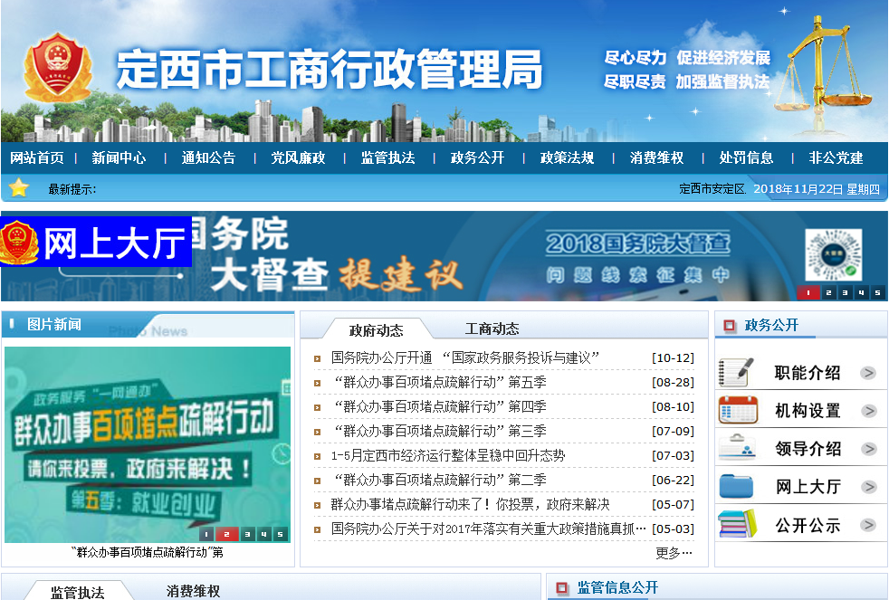Click the yellow star icon near 最新提示
Image resolution: width=889 pixels, height=600 pixels.
point(19,188)
